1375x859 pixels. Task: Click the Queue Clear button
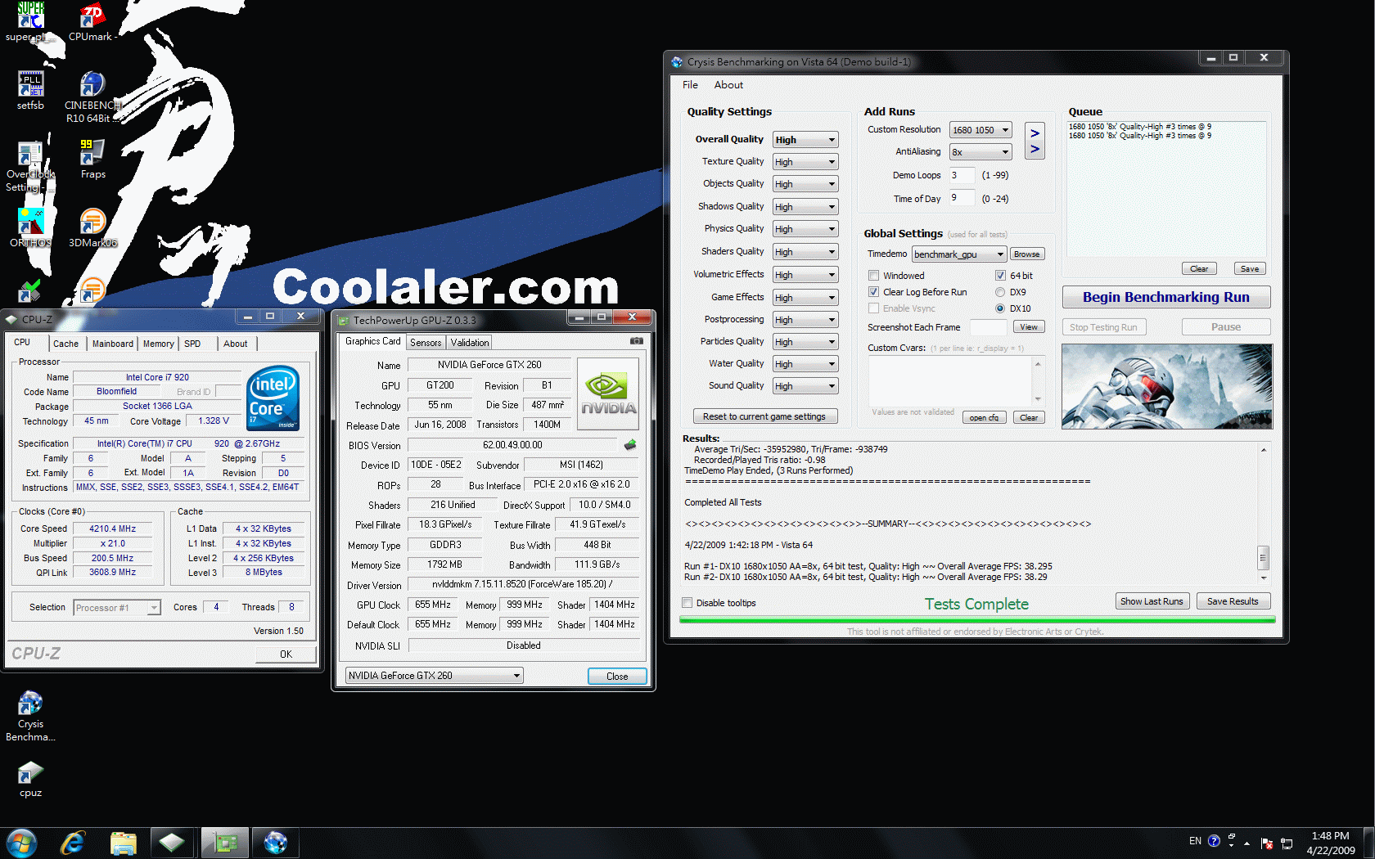(x=1199, y=269)
